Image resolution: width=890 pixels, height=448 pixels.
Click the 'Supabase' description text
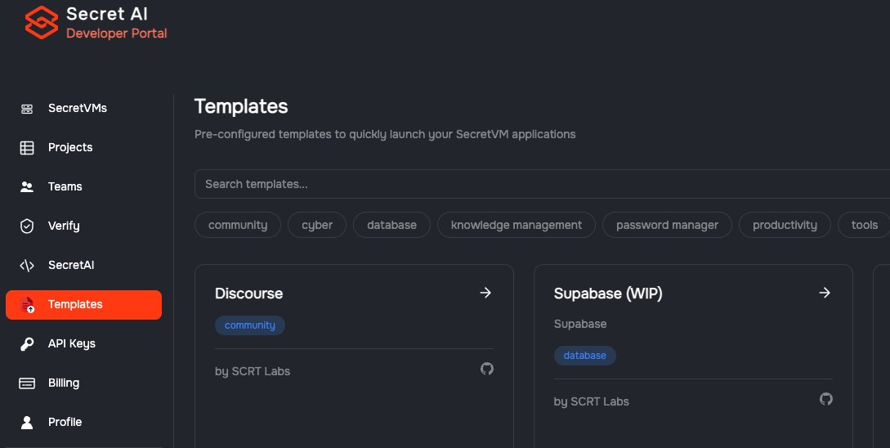pos(580,325)
